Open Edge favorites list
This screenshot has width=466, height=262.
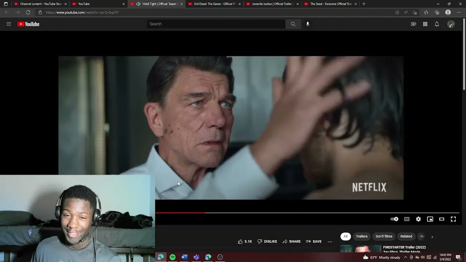426,12
